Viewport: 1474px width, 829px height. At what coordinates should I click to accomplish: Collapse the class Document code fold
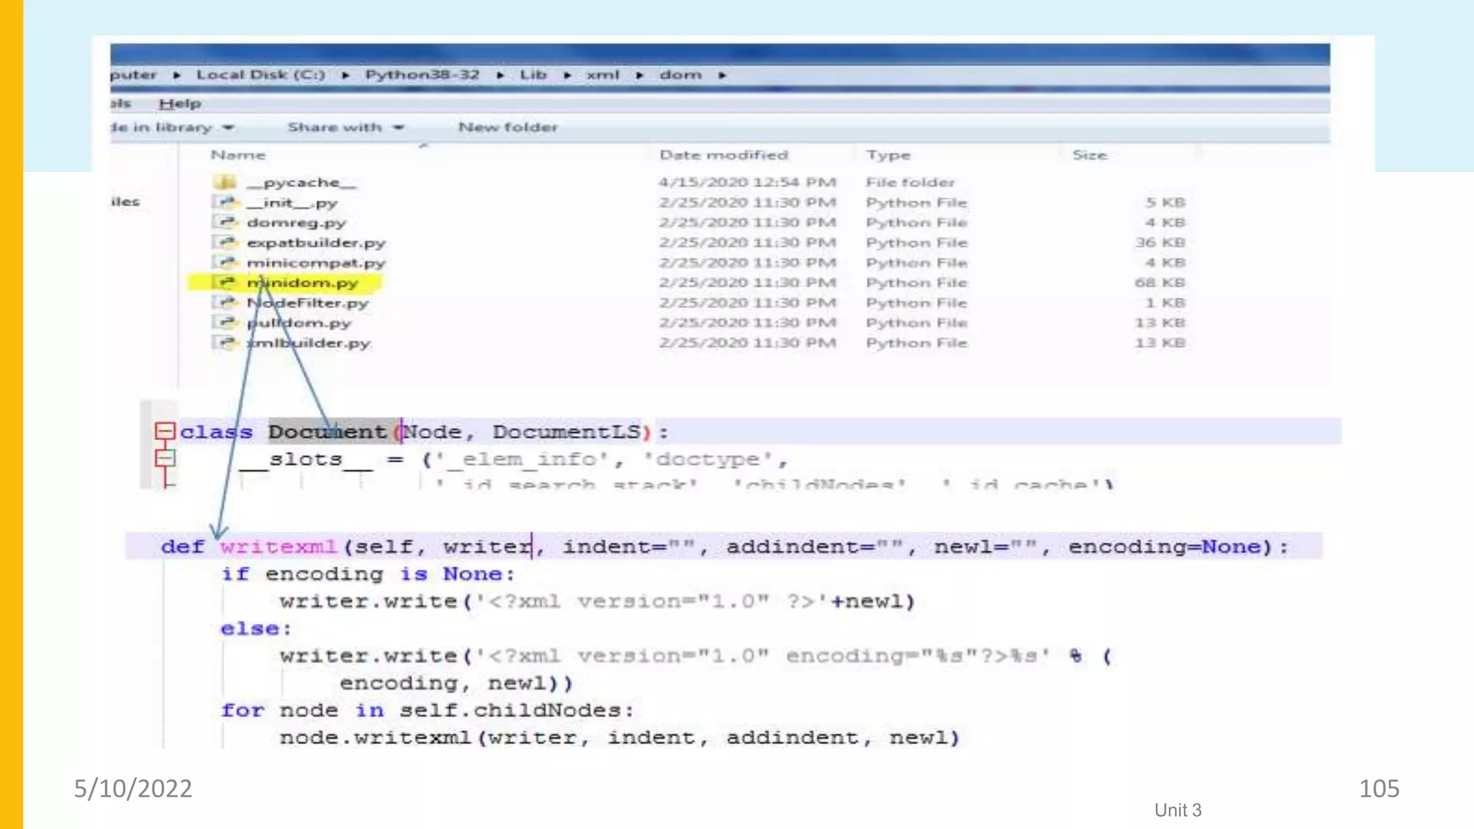165,432
